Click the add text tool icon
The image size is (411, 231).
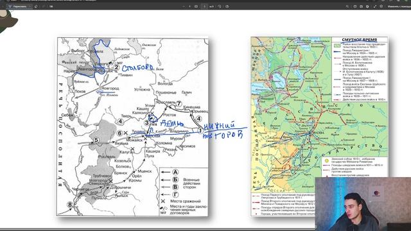point(51,6)
